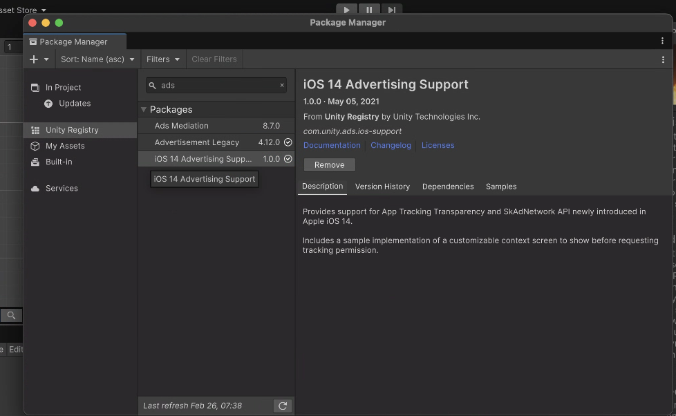Open the Sort: Name (asc) dropdown
This screenshot has height=416, width=676.
click(x=97, y=59)
